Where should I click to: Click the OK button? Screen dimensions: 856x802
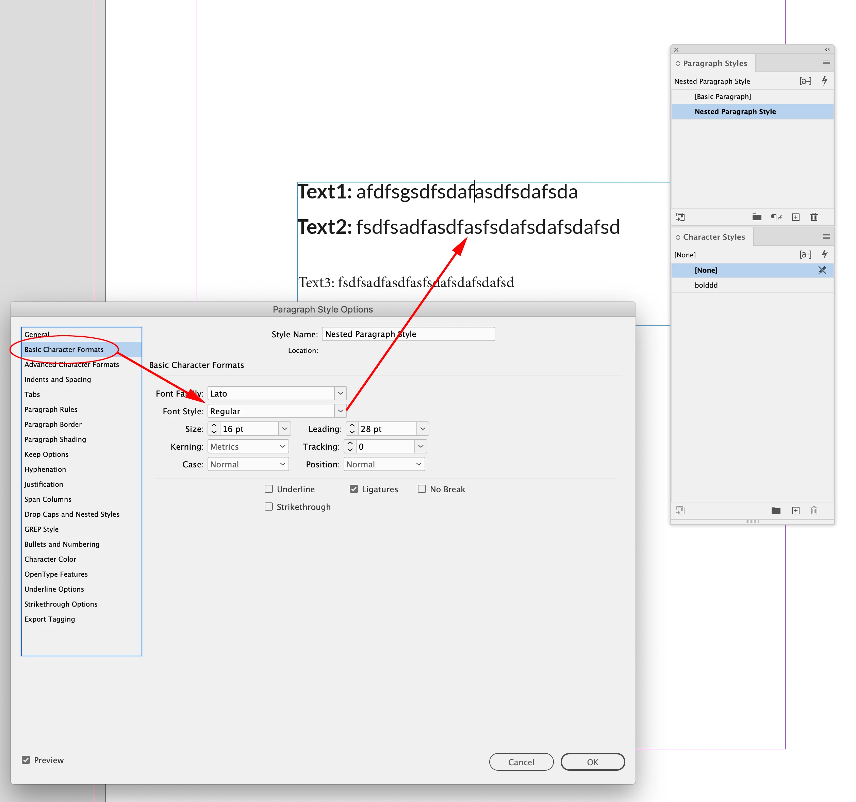pyautogui.click(x=592, y=762)
